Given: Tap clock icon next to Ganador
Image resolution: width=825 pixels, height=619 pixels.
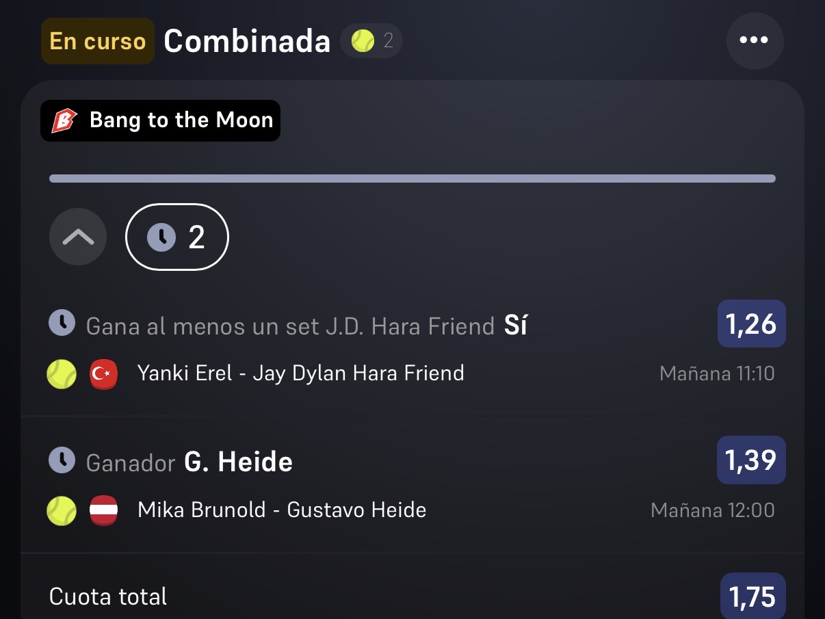Looking at the screenshot, I should click(x=62, y=460).
